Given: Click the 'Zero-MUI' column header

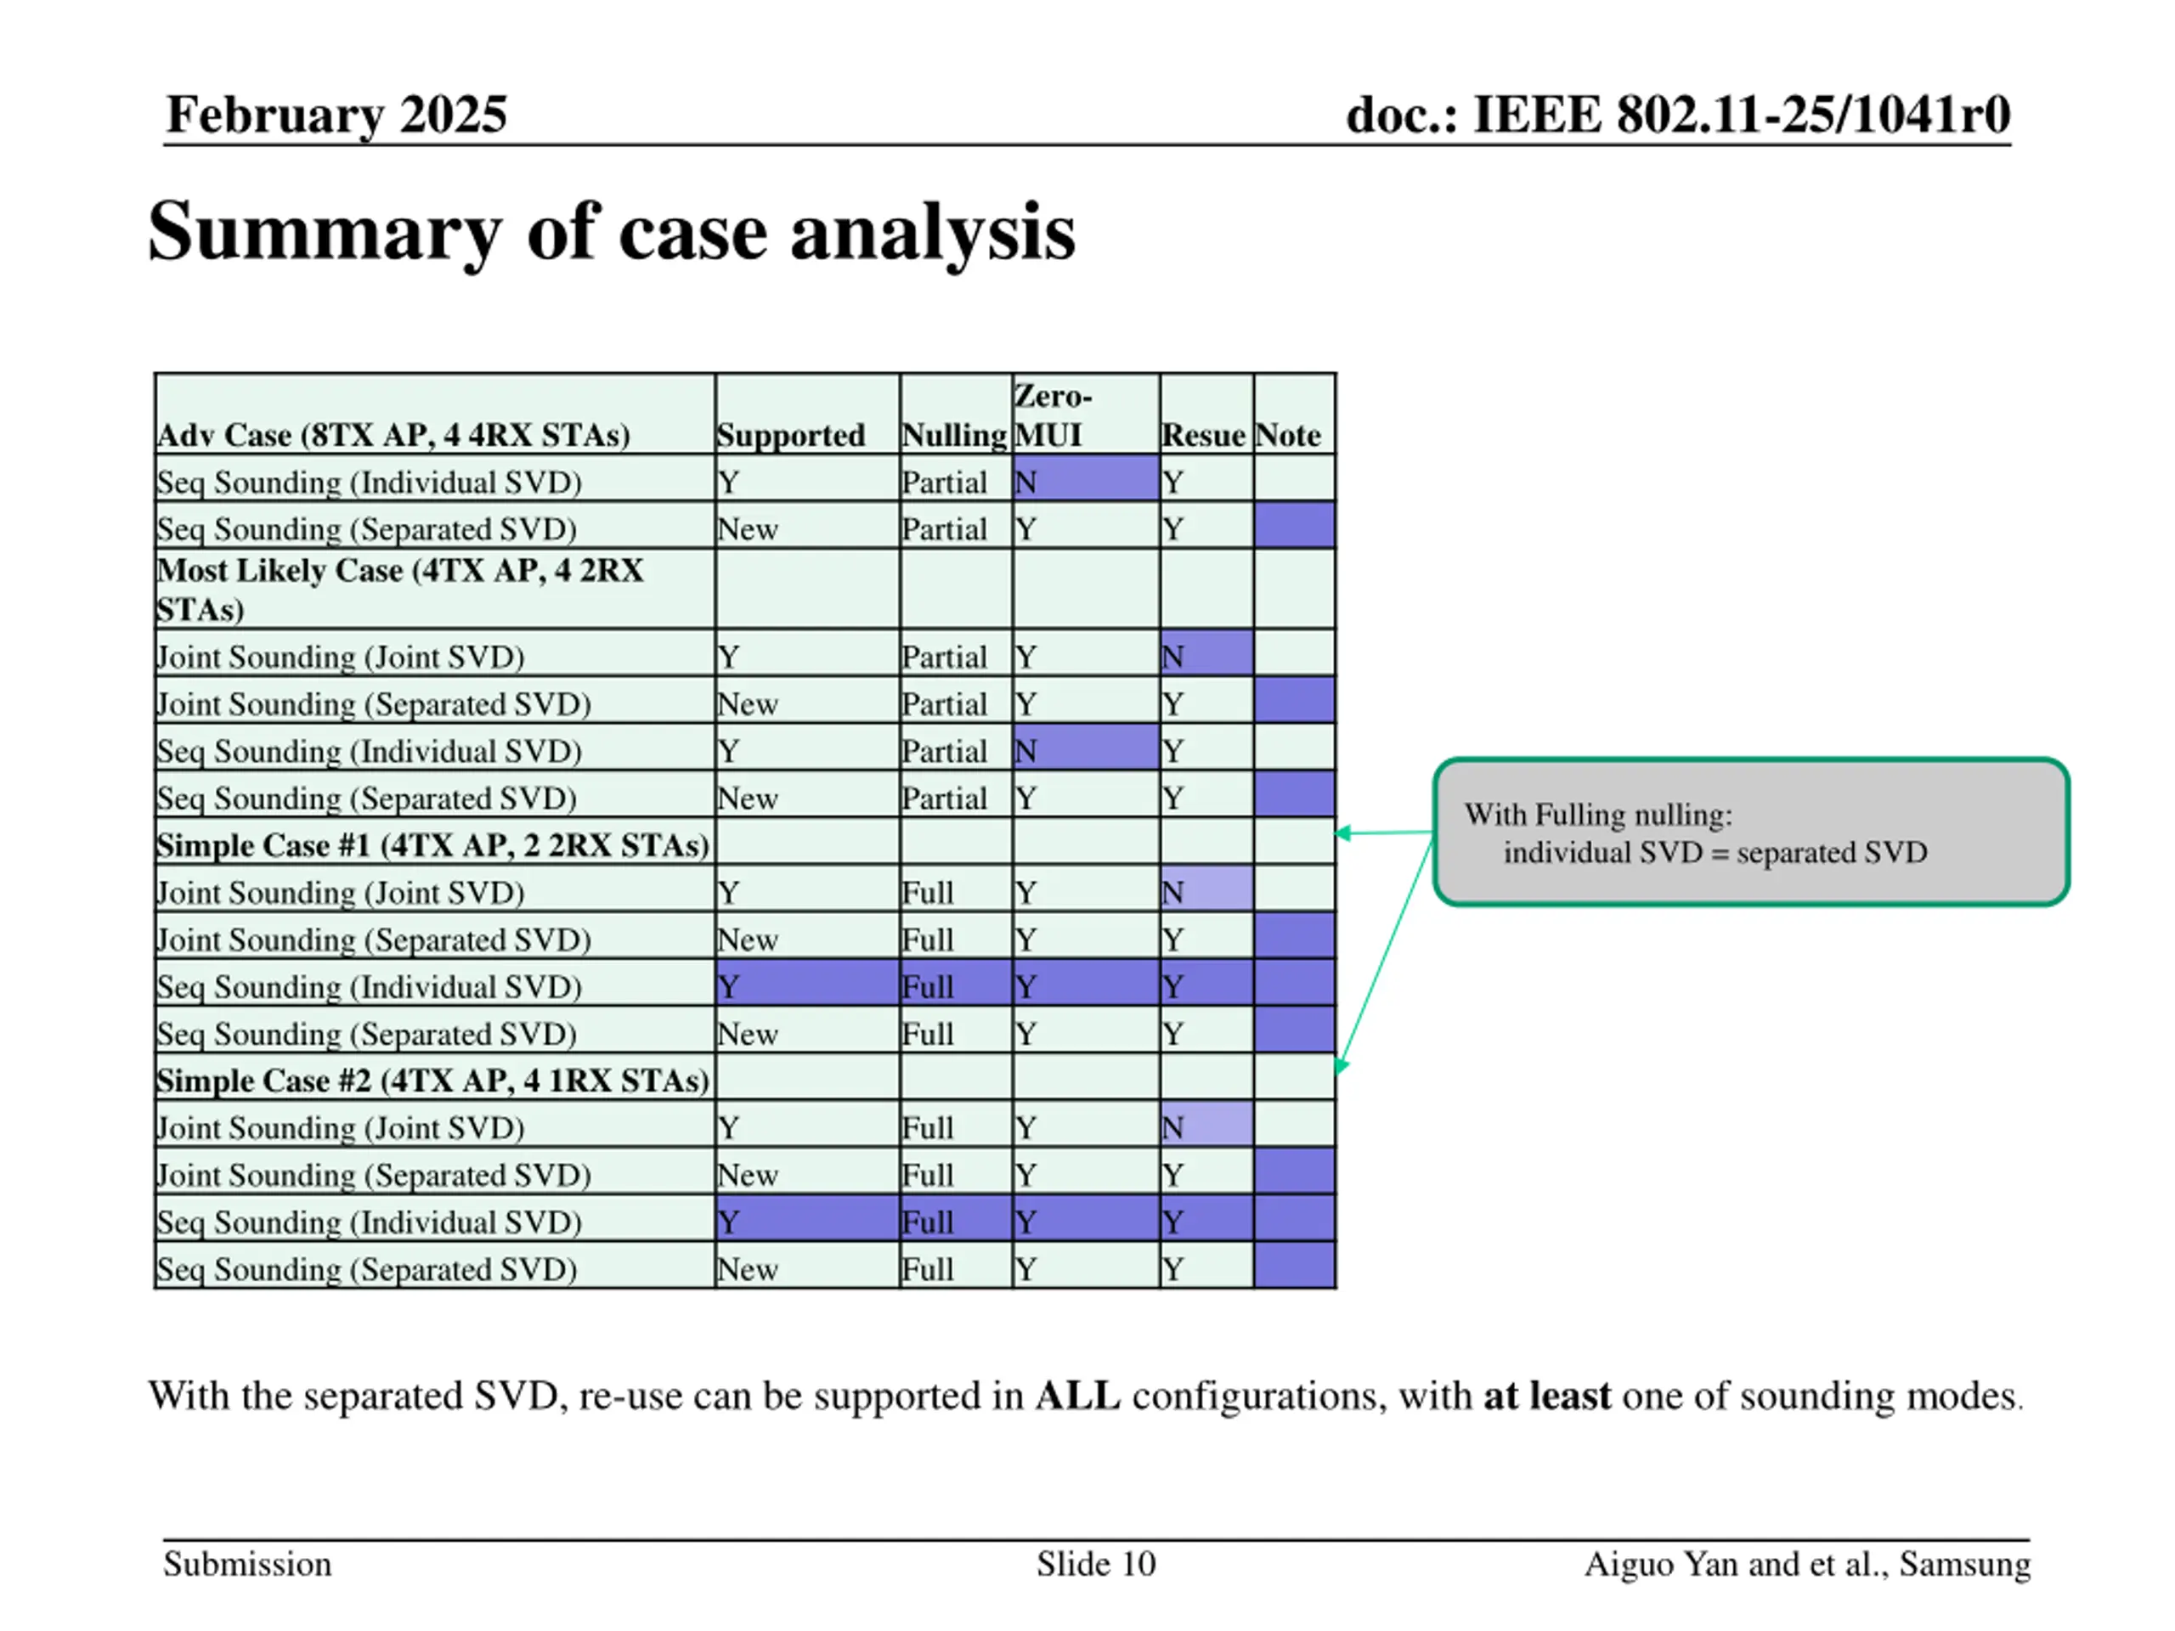Looking at the screenshot, I should click(x=1086, y=414).
